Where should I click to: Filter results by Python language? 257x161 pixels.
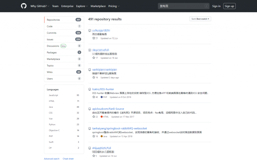(64, 124)
